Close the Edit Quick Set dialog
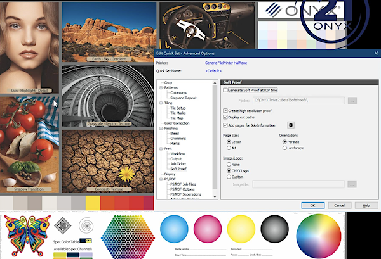381x259 pixels. tap(376, 53)
